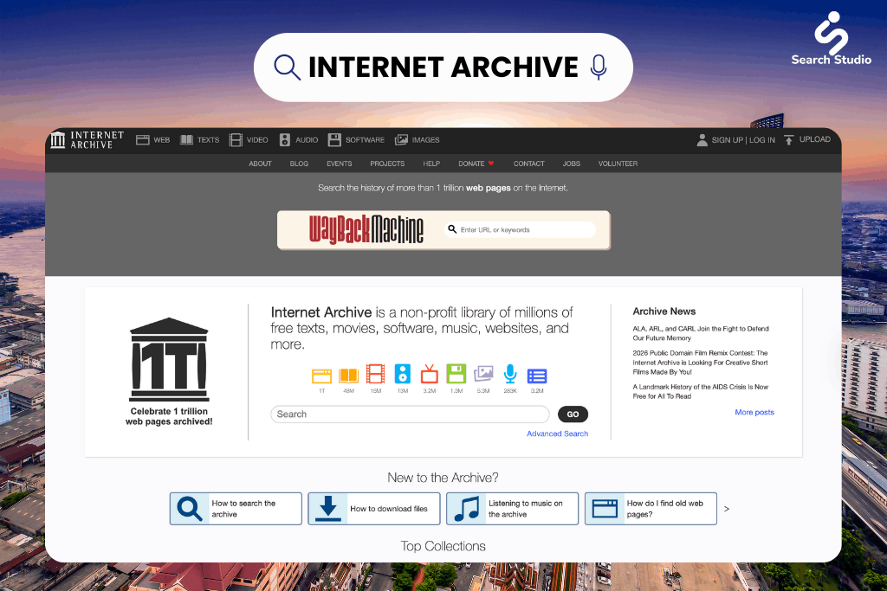Select the green floppy disk software icon

[x=456, y=375]
